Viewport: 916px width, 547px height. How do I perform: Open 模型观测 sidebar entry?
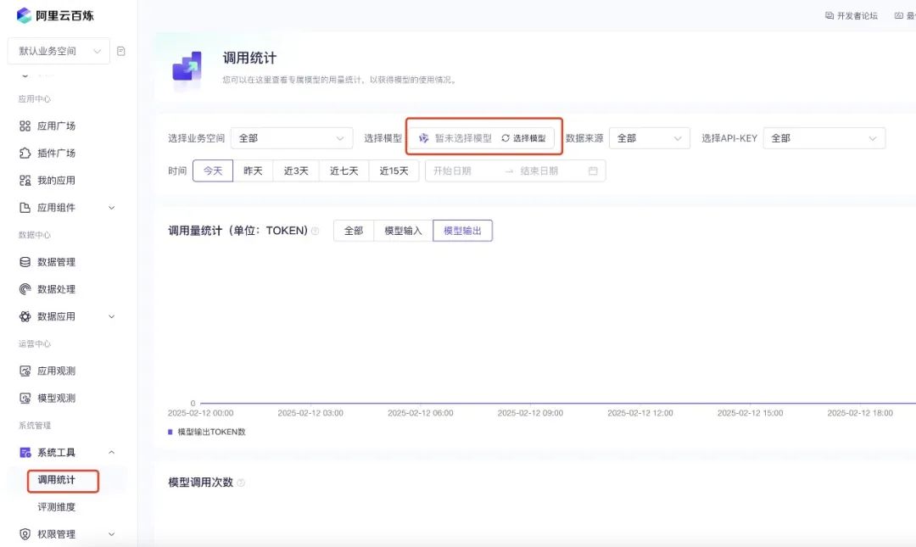tap(56, 398)
